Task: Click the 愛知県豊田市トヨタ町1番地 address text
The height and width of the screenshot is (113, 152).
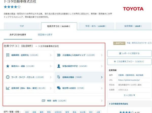Action: pyautogui.click(x=130, y=85)
